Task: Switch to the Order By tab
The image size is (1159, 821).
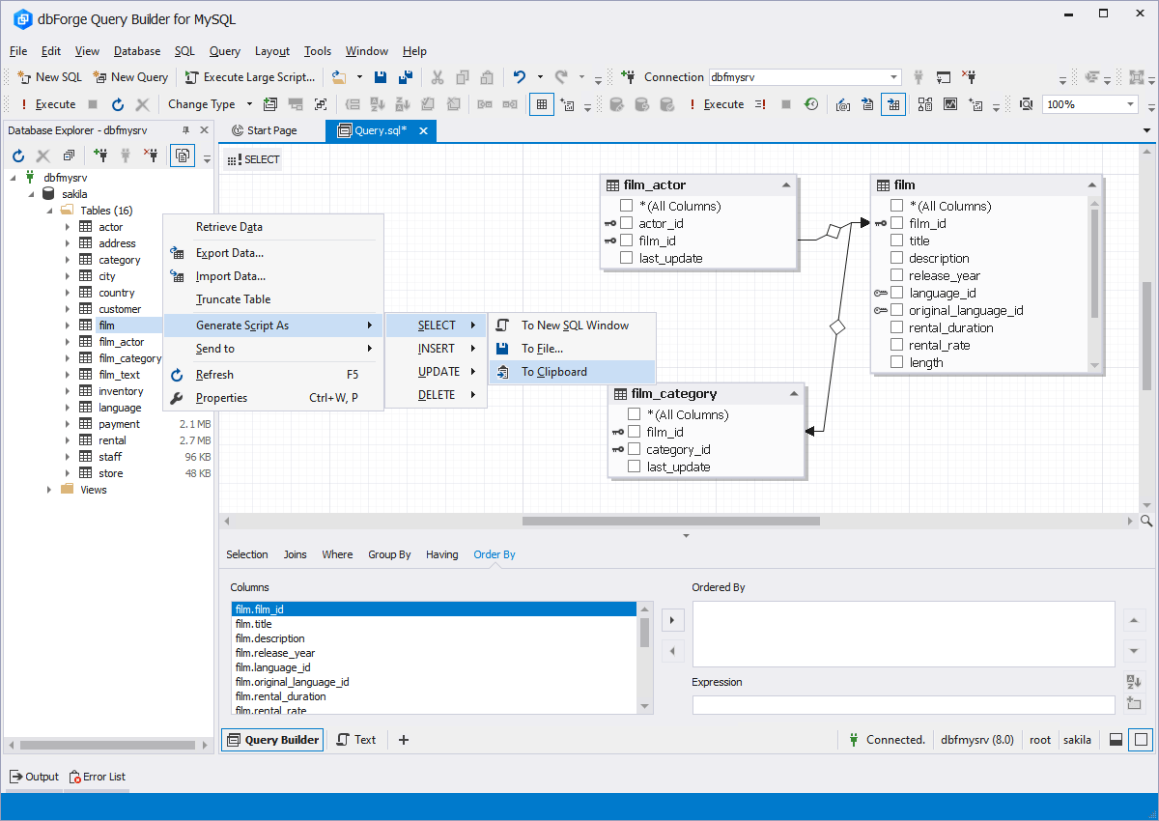Action: pyautogui.click(x=494, y=553)
